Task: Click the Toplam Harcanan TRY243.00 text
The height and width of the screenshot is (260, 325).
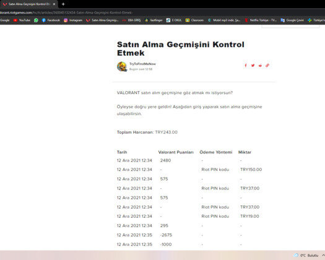Action: [147, 132]
